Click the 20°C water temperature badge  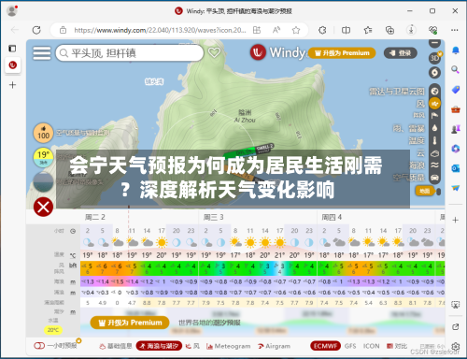pyautogui.click(x=53, y=330)
